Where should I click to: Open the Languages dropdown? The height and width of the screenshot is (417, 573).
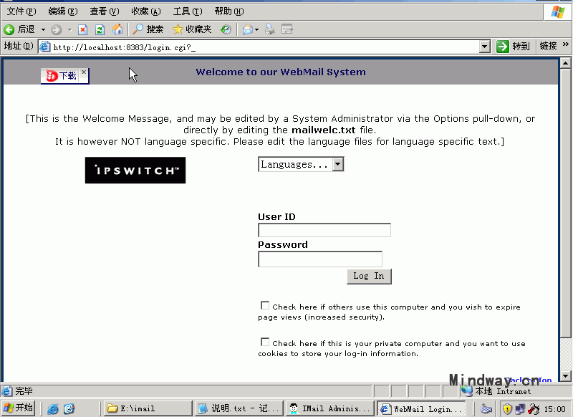[301, 164]
